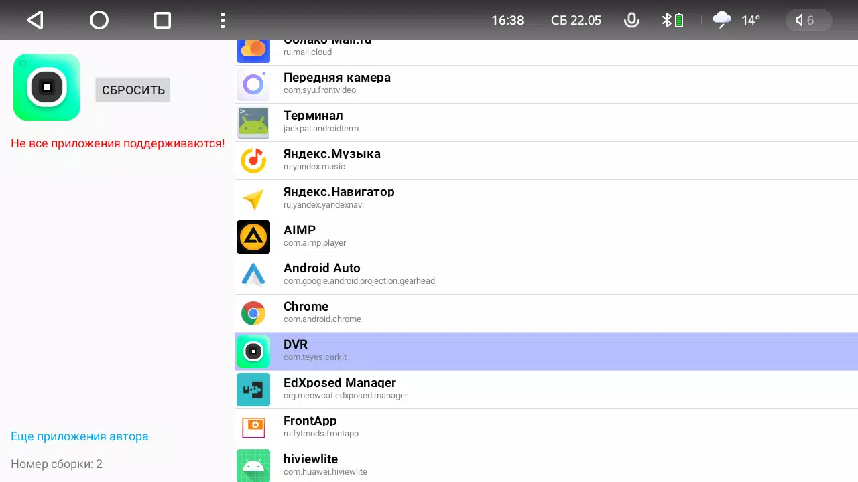Tap the microphone icon in status bar
The height and width of the screenshot is (482, 858).
[631, 20]
